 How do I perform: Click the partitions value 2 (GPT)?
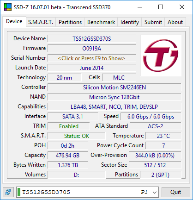point(161,175)
